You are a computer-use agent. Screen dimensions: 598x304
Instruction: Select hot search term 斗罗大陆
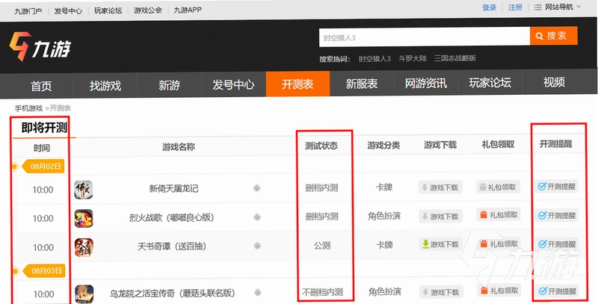[413, 59]
